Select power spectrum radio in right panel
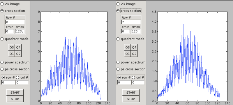The height and width of the screenshot is (105, 233). pyautogui.click(x=118, y=62)
